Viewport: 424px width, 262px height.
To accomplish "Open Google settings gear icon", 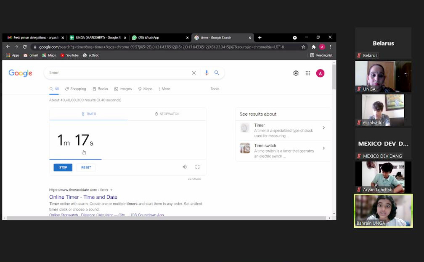I will tap(296, 73).
